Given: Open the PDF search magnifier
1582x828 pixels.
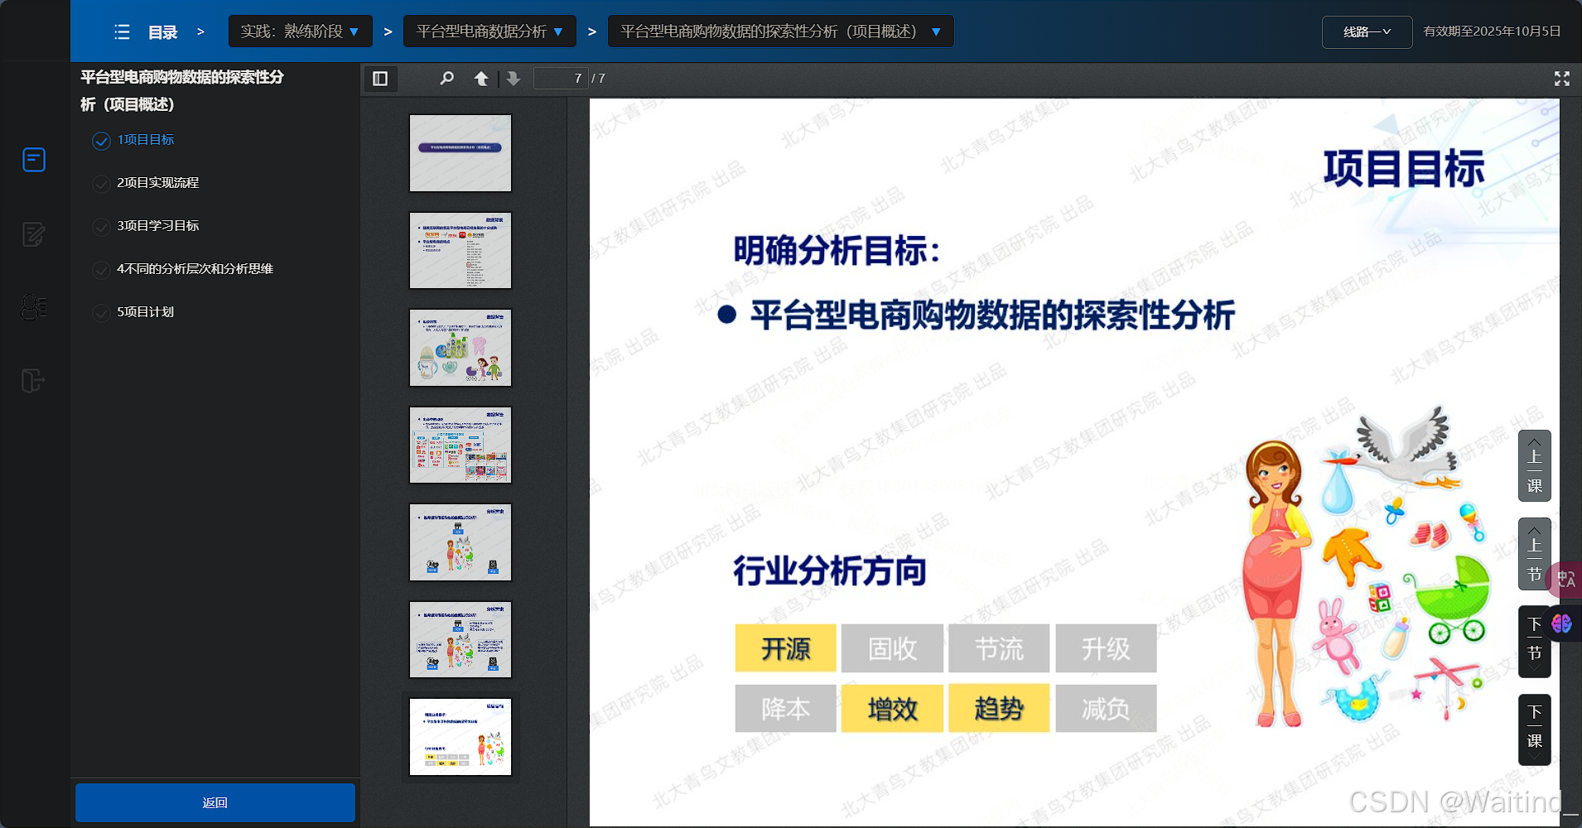Looking at the screenshot, I should (446, 79).
